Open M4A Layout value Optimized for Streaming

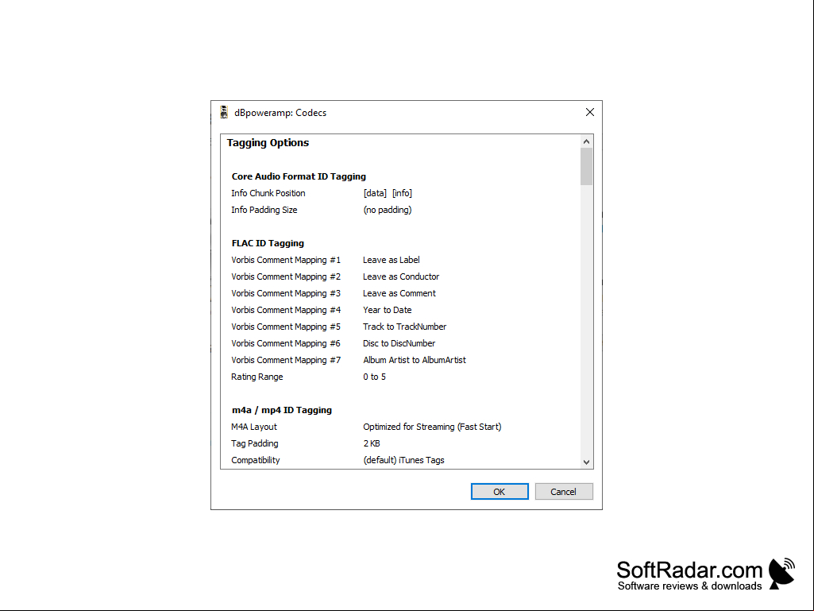pos(432,427)
